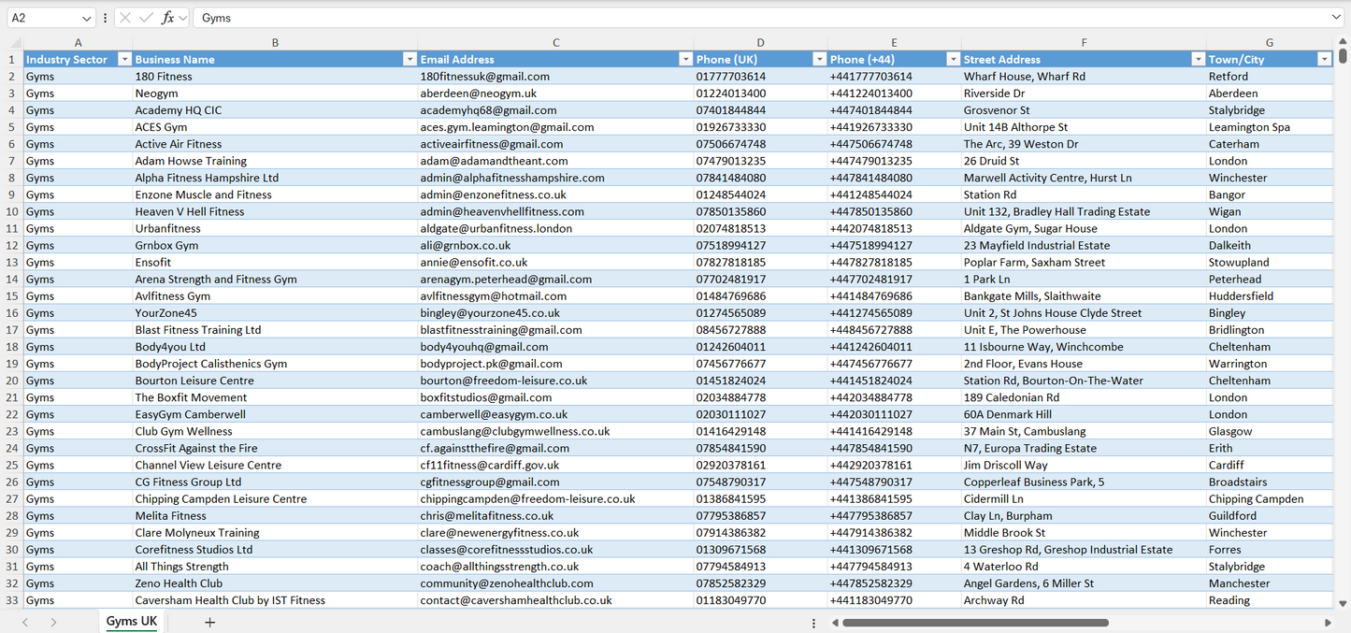Click the cf11fitness@cardiff.gov.uk email cell
The height and width of the screenshot is (633, 1351).
pyautogui.click(x=555, y=465)
